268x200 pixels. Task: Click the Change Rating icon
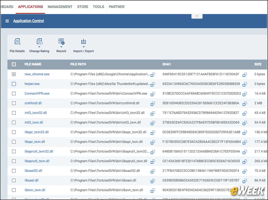point(40,41)
